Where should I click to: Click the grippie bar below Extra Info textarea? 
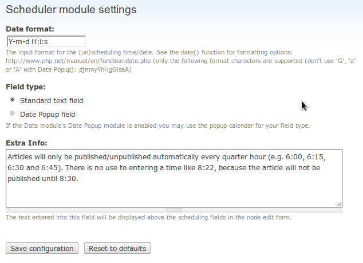point(173,210)
